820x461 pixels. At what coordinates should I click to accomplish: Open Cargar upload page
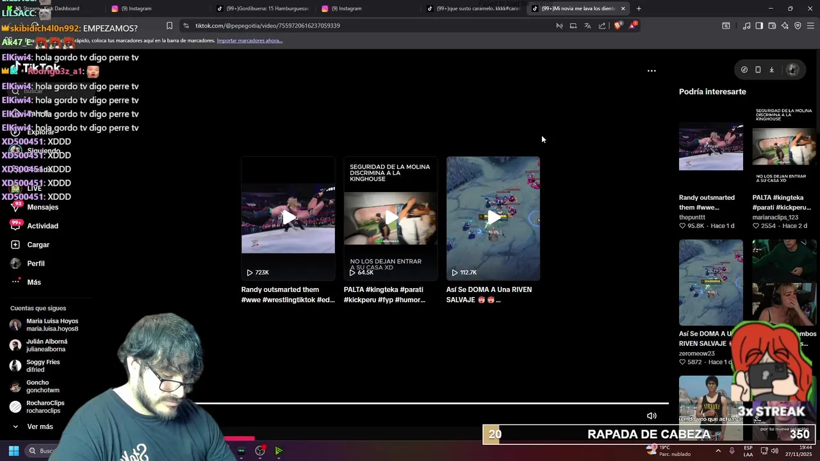pos(38,245)
